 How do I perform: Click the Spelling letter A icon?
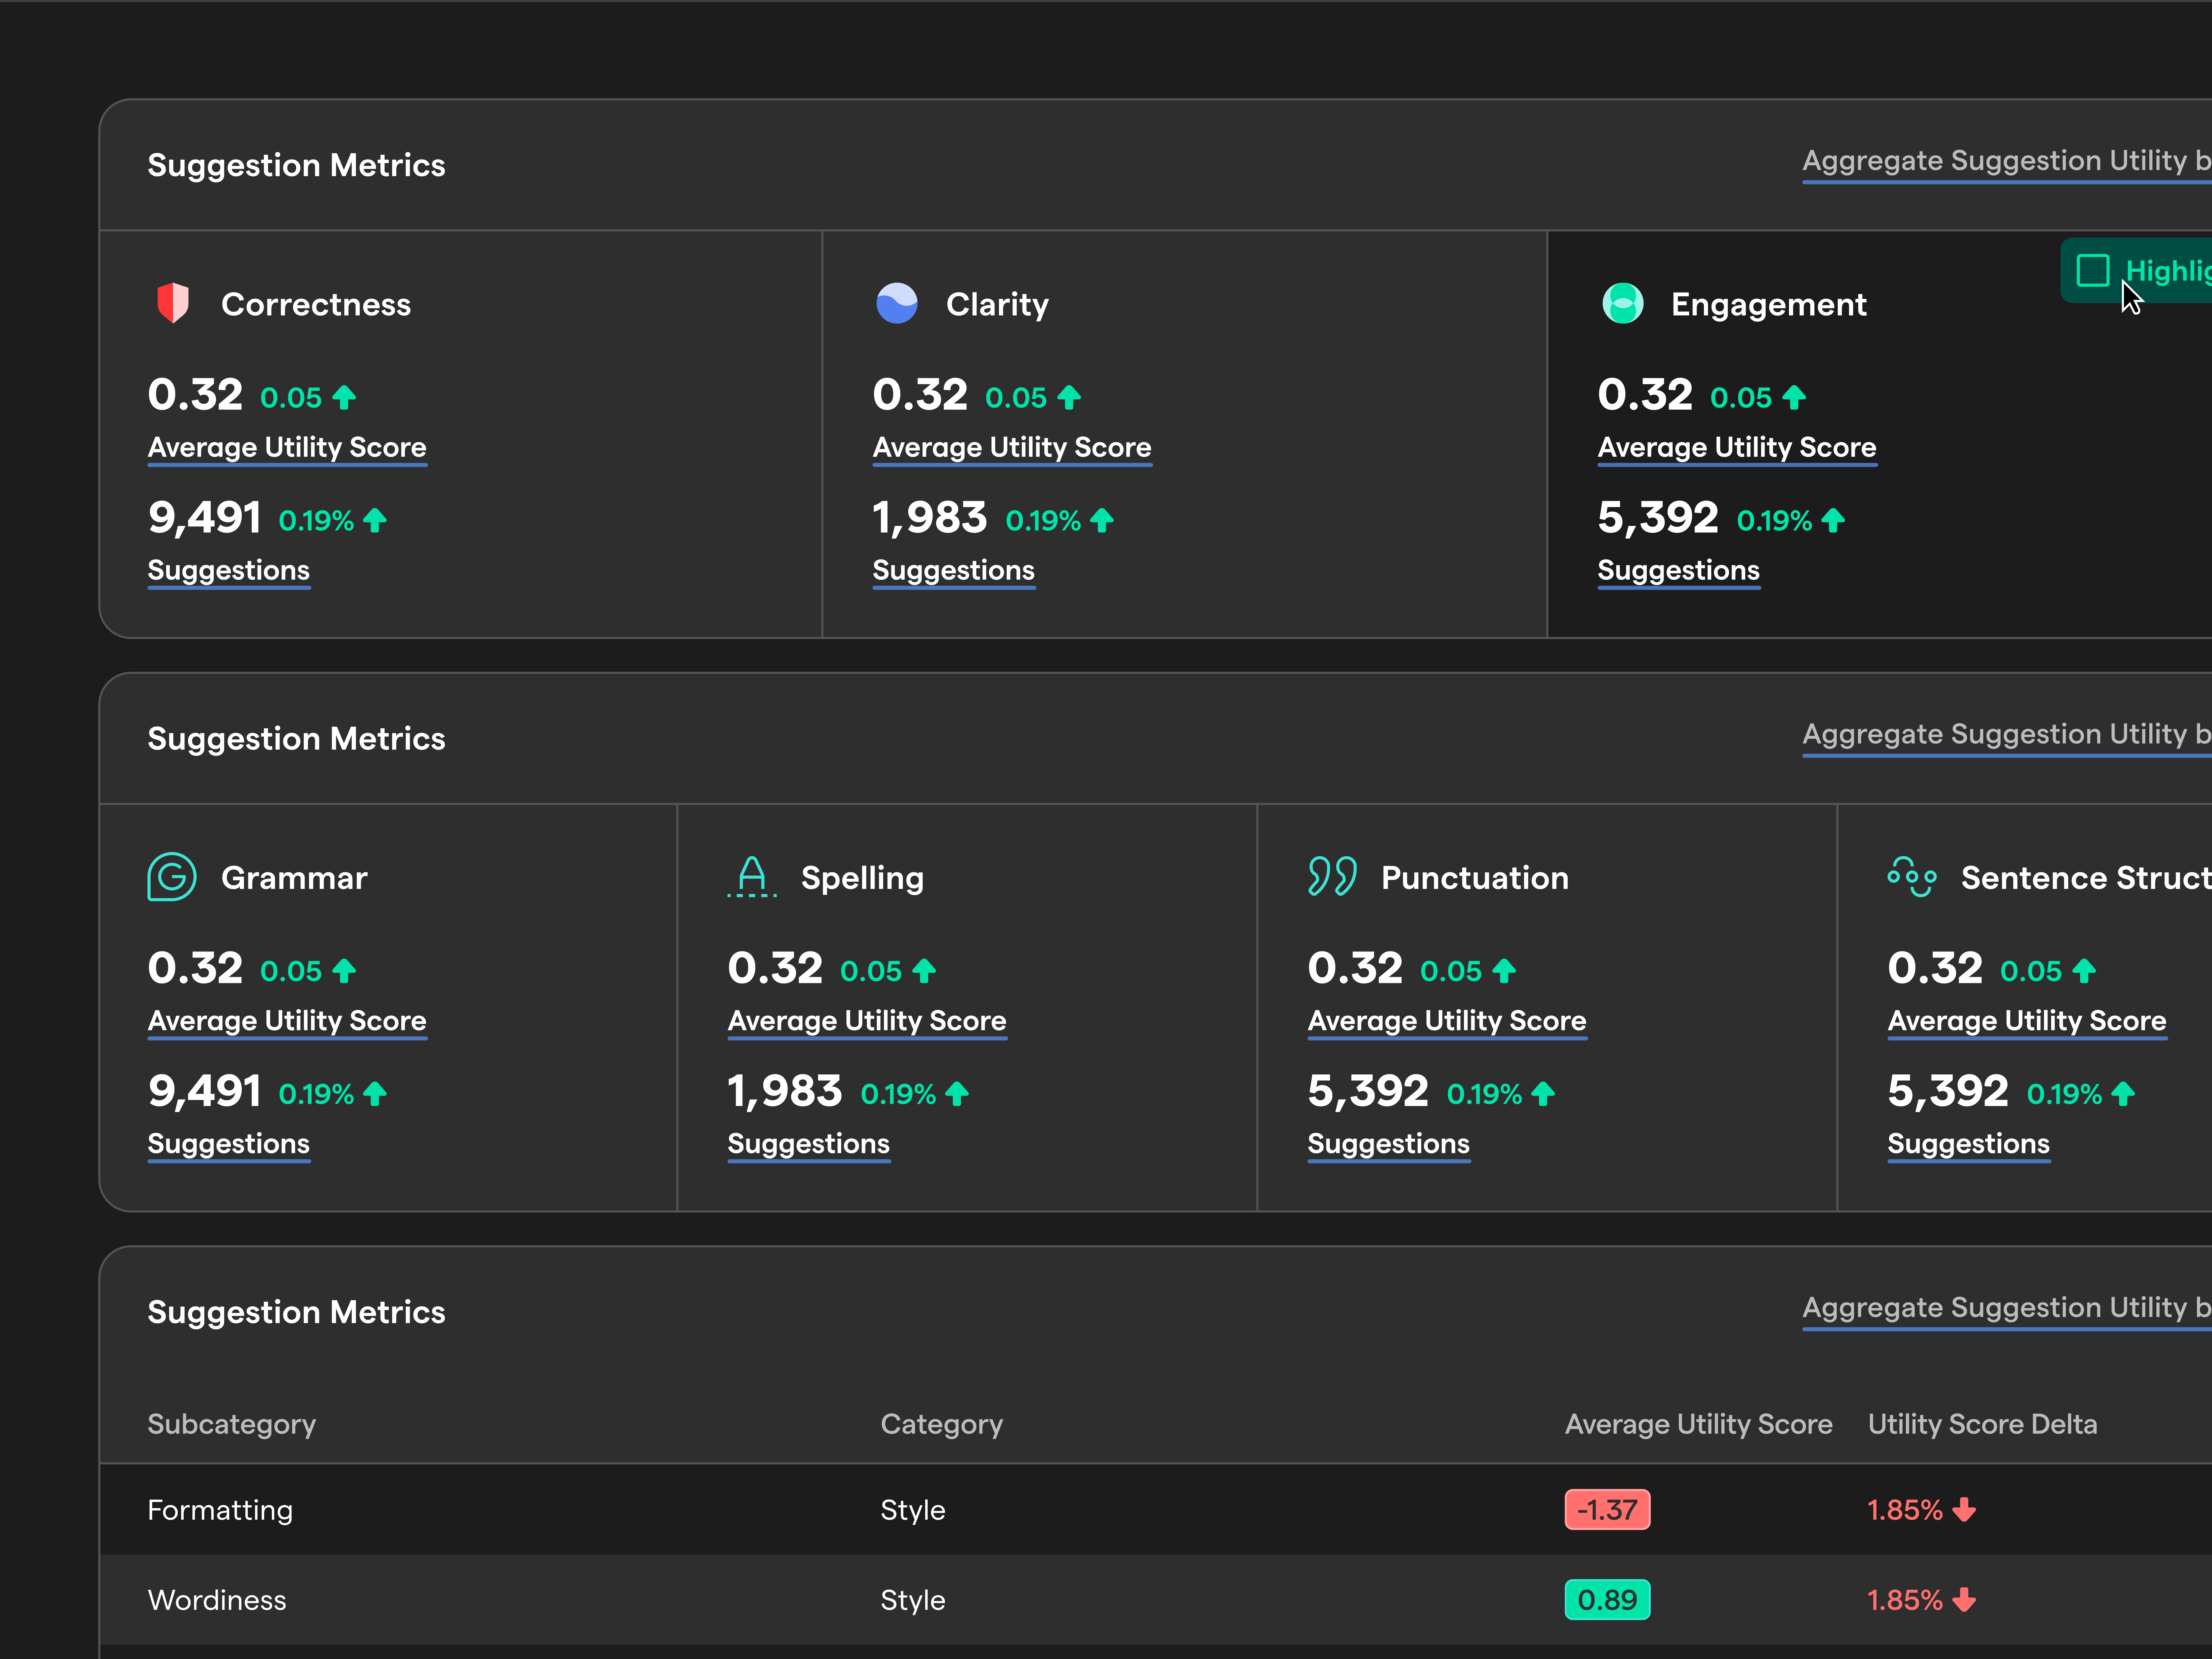point(752,877)
